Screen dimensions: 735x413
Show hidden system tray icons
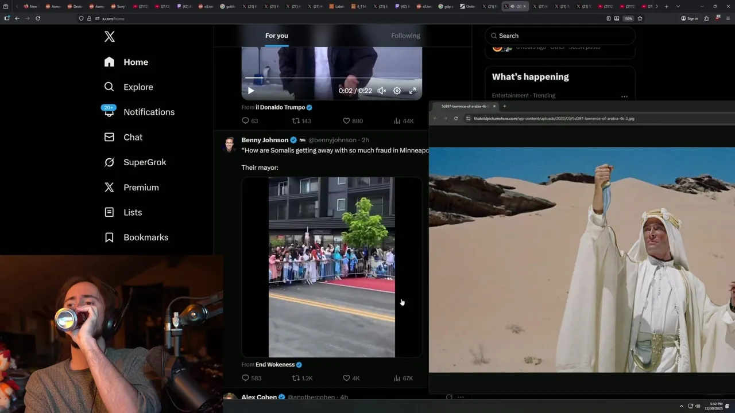coord(682,406)
